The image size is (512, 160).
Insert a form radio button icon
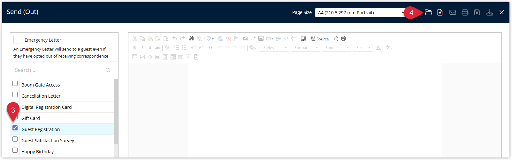click(x=150, y=57)
